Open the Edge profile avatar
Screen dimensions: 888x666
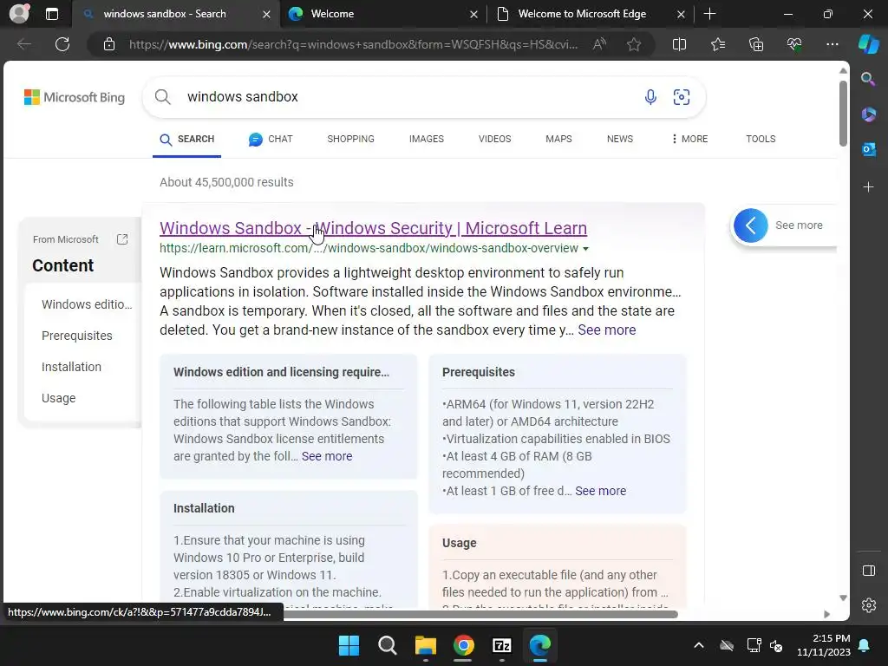[x=19, y=14]
